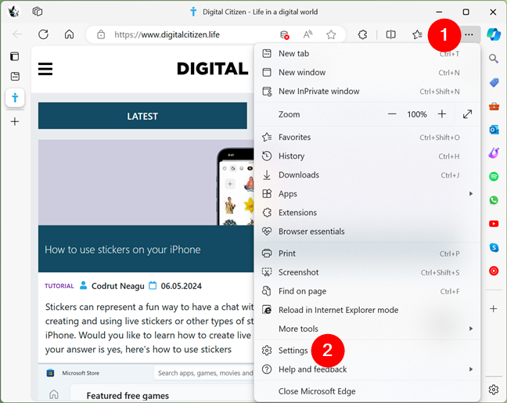Open Downloads from the menu
Image resolution: width=507 pixels, height=403 pixels.
point(367,175)
